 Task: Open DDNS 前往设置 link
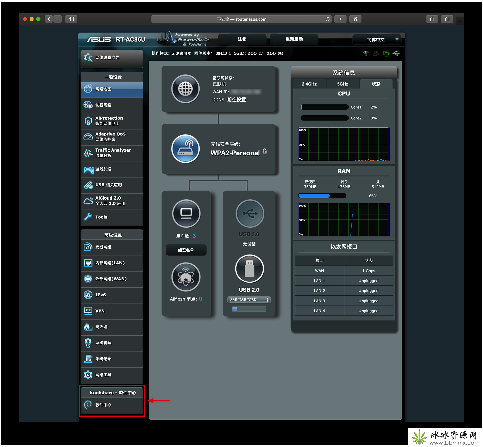point(236,100)
